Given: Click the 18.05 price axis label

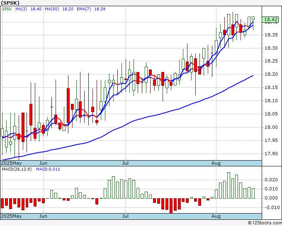Looking at the screenshot, I should coord(271,114).
